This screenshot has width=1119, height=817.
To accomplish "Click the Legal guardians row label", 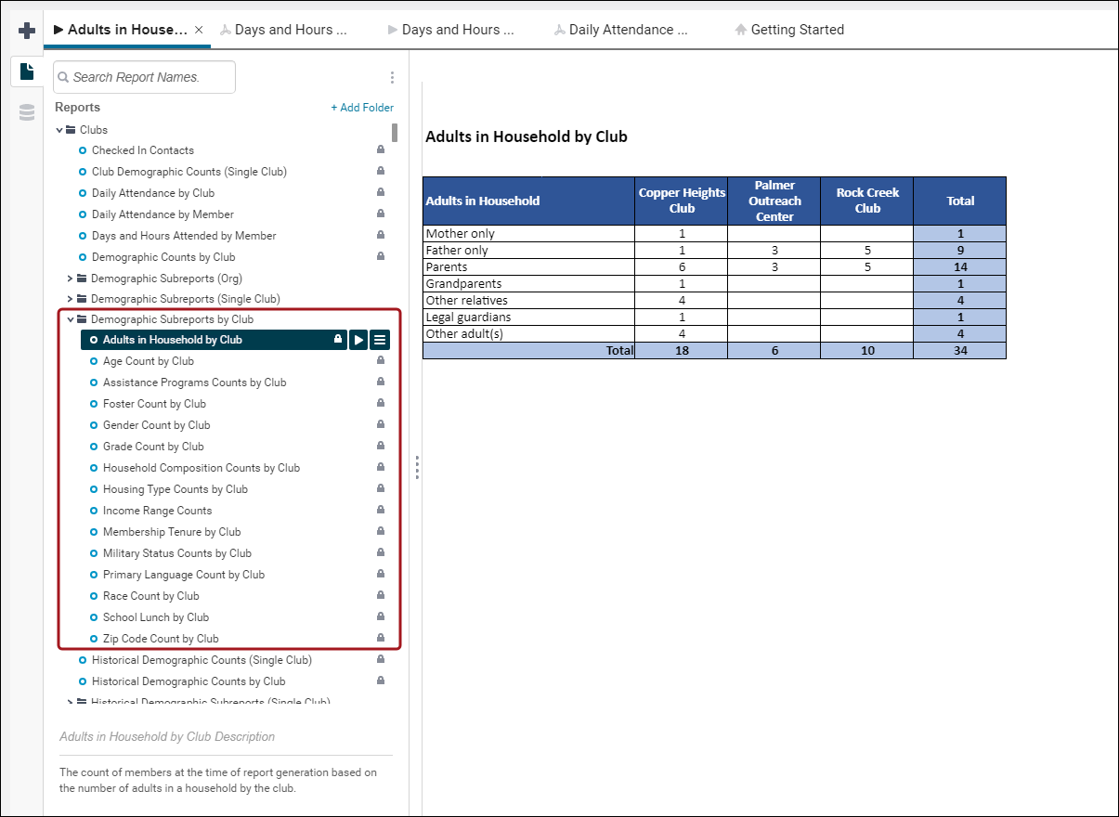I will click(468, 318).
